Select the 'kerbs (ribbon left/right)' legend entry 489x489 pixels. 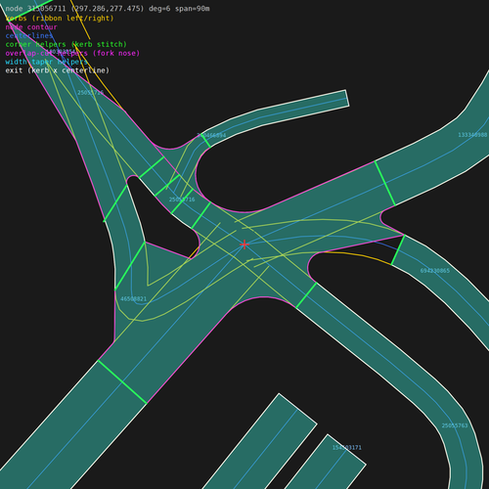[60, 19]
